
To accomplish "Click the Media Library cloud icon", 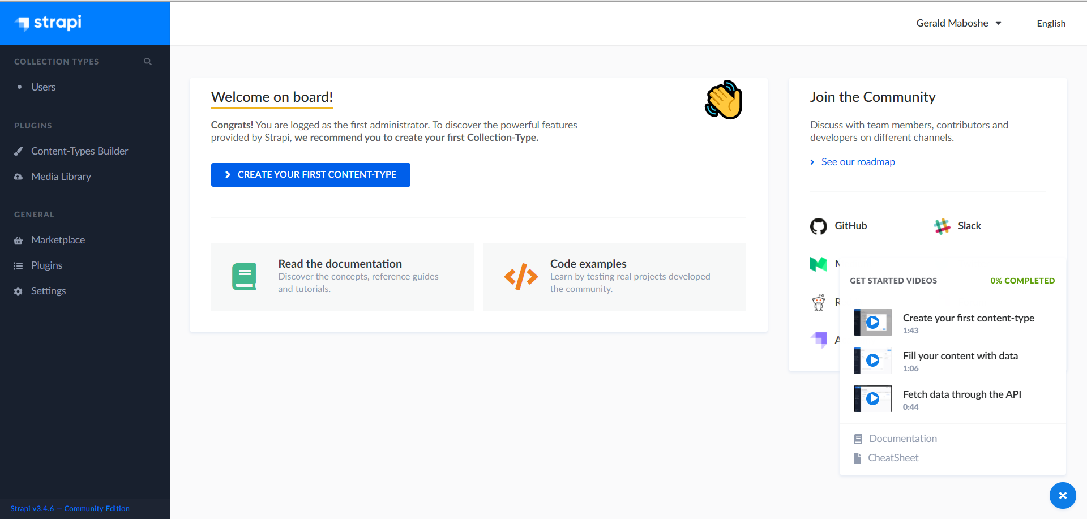I will [18, 177].
